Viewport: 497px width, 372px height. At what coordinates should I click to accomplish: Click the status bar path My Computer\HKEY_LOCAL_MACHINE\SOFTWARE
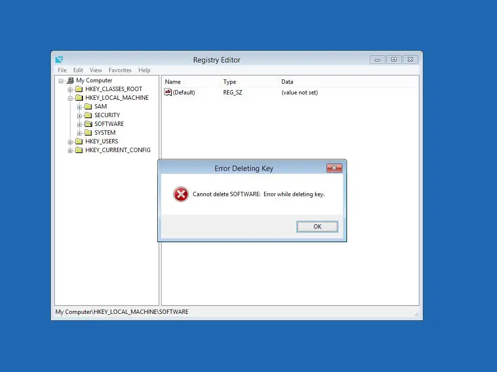pyautogui.click(x=122, y=312)
